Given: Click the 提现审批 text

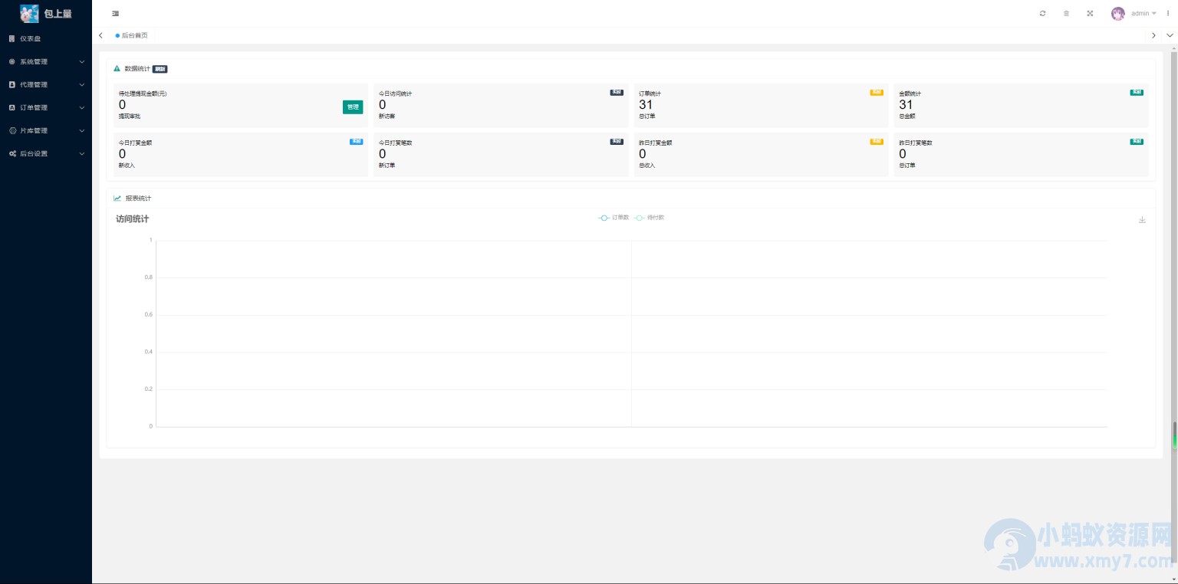Looking at the screenshot, I should point(130,116).
